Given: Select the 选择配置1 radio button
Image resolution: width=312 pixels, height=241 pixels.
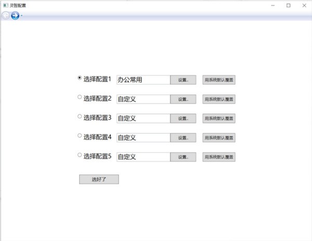Looking at the screenshot, I should (80, 78).
